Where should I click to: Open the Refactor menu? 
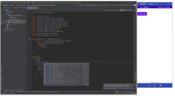(29, 2)
